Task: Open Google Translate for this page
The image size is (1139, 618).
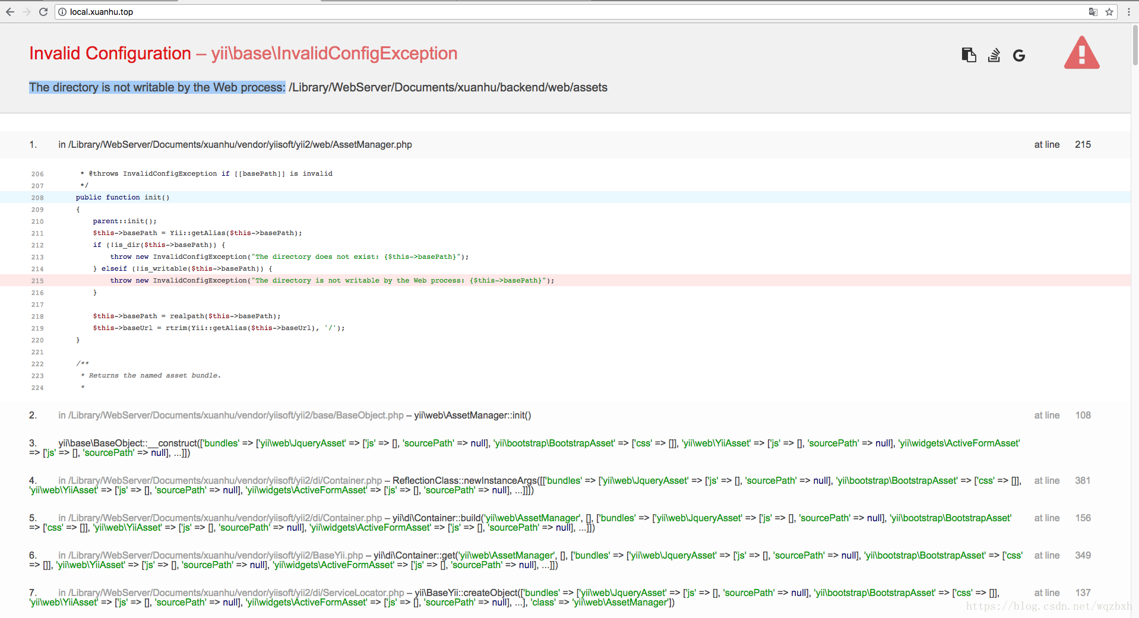Action: point(1093,11)
